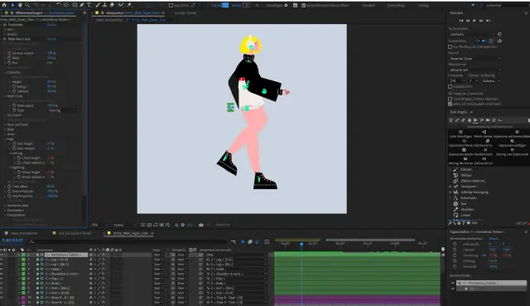Toggle visibility eye of layer 1 Animations Zyklen
Viewport: 530px width, 306px height.
pyautogui.click(x=2, y=255)
